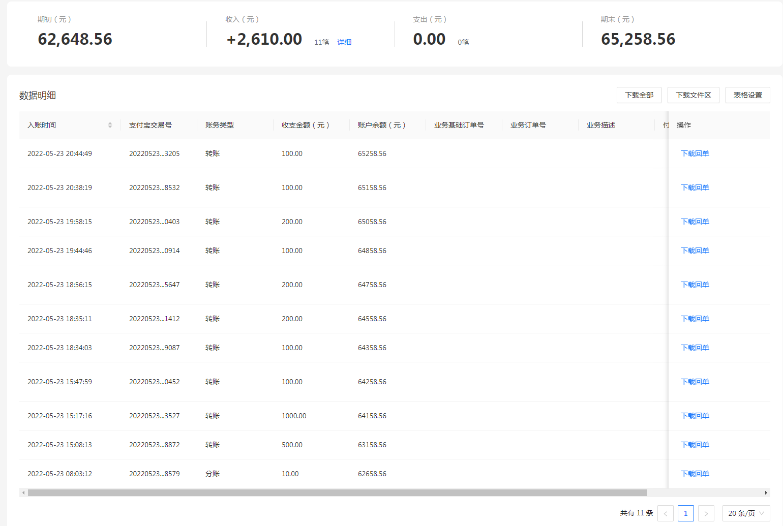Download receipt for the 20:44:49 transaction

(695, 153)
